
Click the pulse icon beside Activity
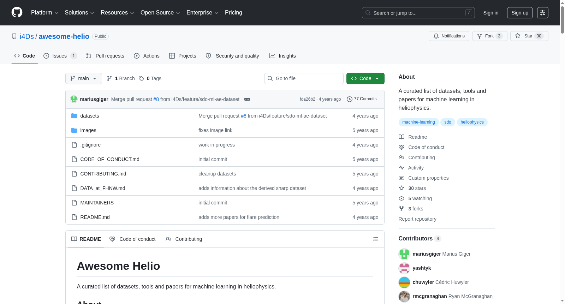click(402, 168)
